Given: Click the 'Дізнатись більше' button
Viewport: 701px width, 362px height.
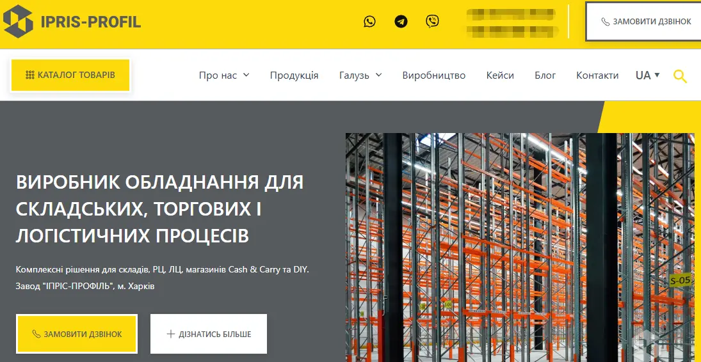Looking at the screenshot, I should (209, 334).
